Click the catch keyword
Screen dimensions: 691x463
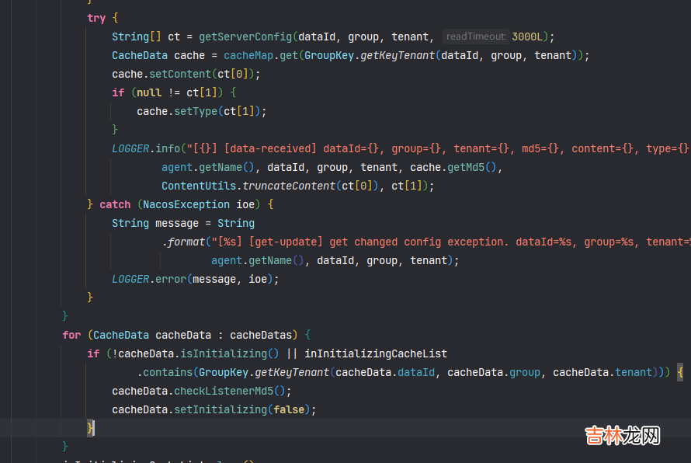click(x=115, y=204)
